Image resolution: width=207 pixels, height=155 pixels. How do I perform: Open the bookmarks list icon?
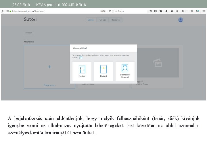(156, 11)
